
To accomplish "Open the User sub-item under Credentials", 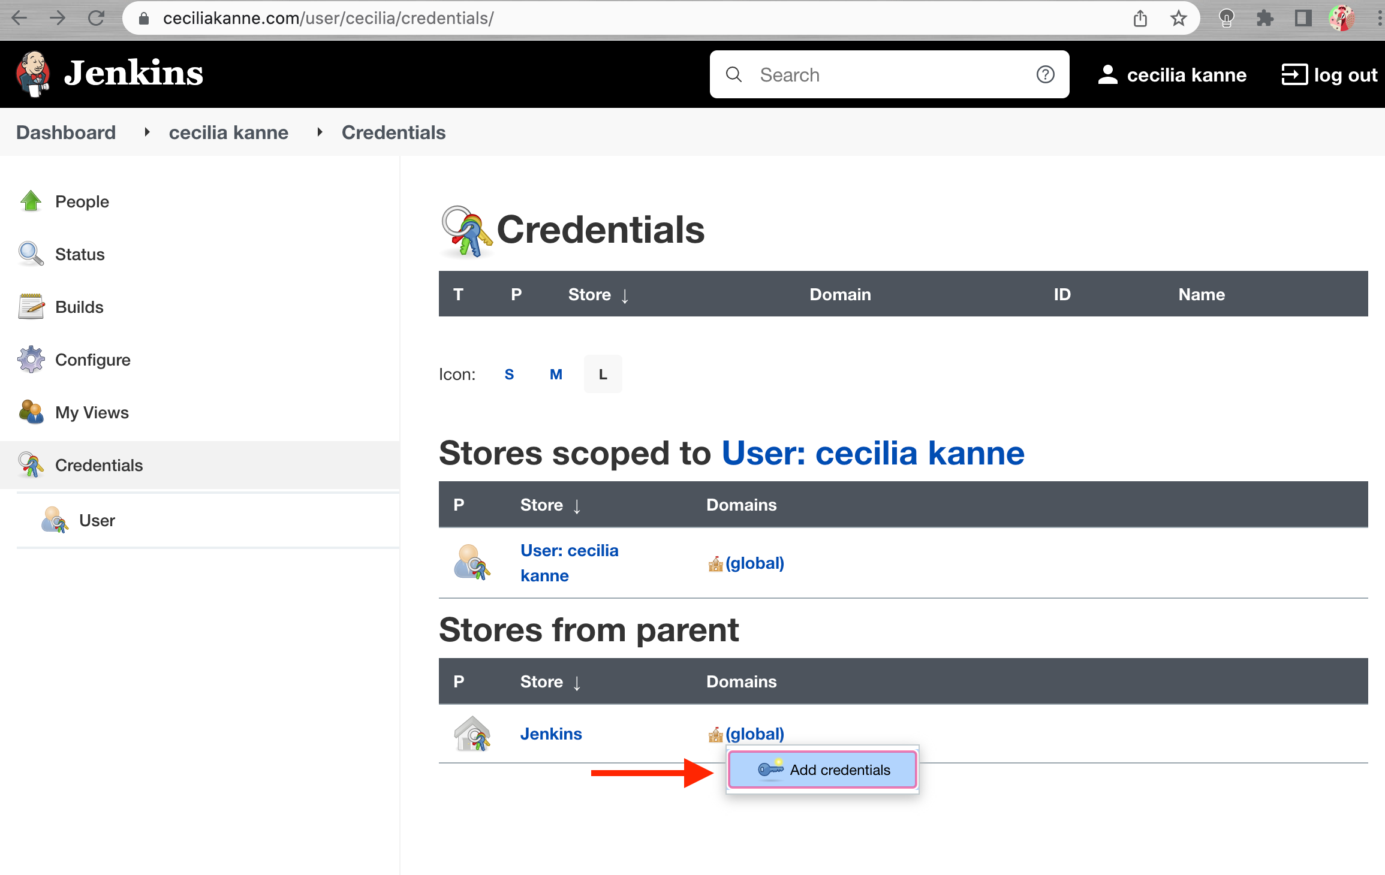I will coord(97,521).
